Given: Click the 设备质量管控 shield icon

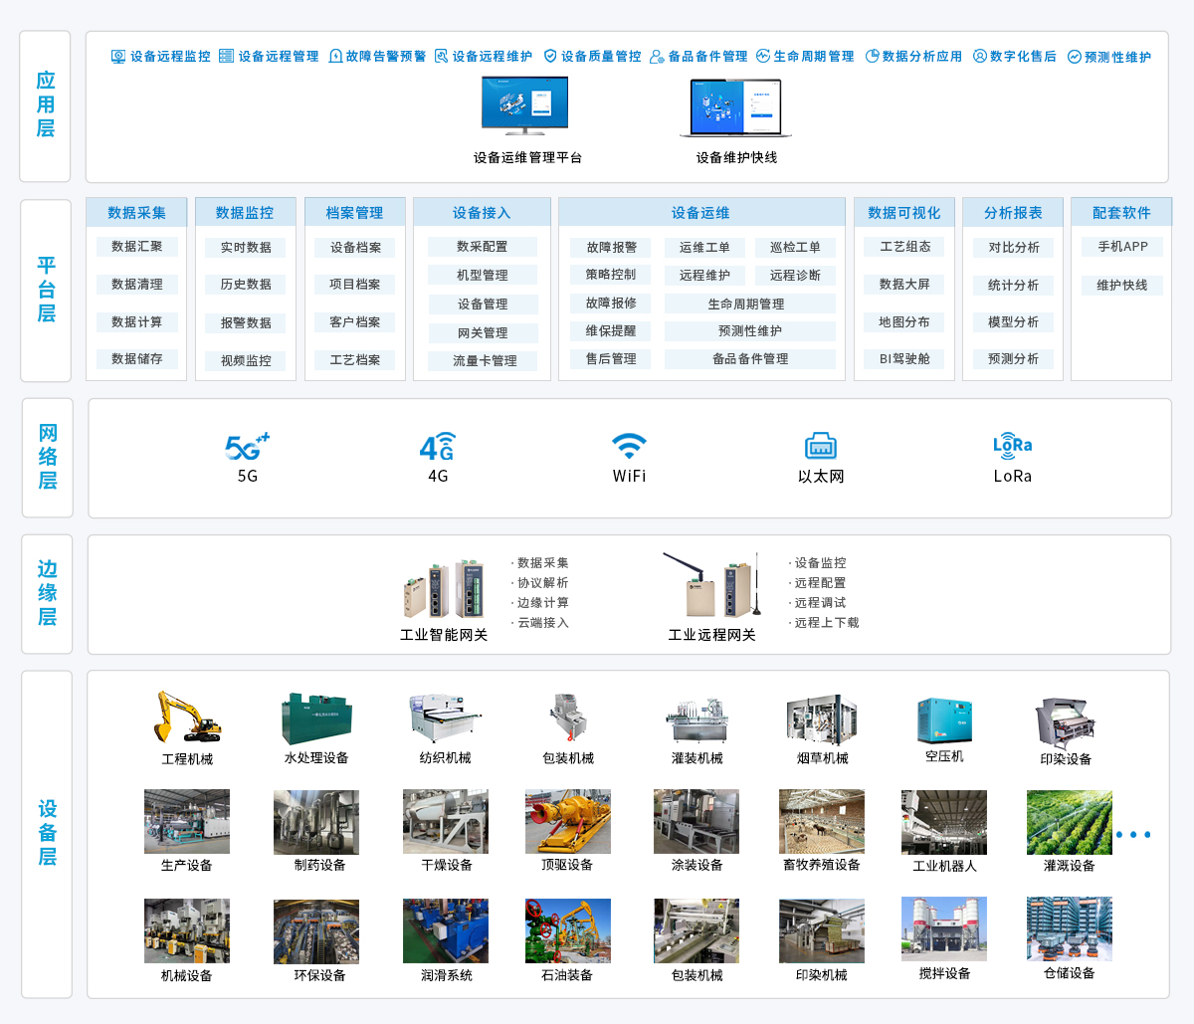Looking at the screenshot, I should tap(550, 57).
